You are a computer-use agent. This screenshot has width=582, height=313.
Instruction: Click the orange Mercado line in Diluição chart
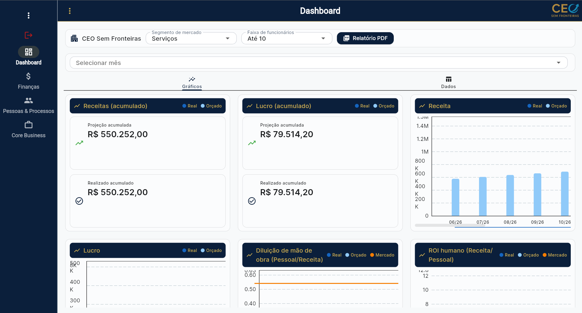[326, 283]
